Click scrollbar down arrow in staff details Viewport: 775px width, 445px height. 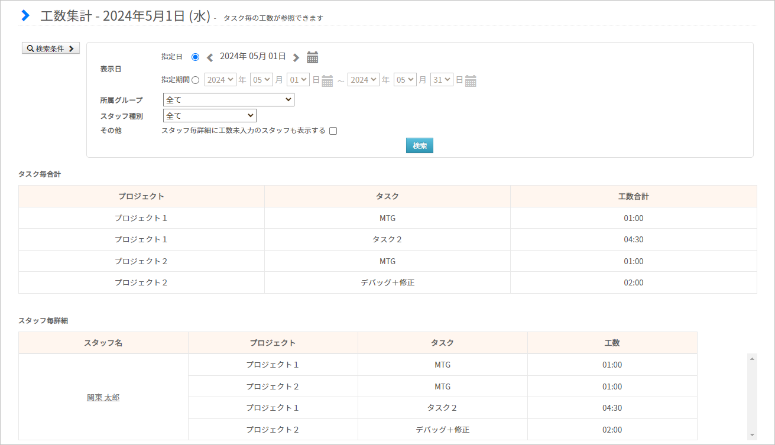[752, 435]
